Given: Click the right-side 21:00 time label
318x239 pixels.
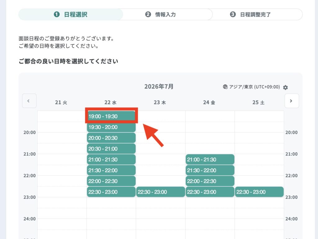Looking at the screenshot, I should (x=291, y=154).
